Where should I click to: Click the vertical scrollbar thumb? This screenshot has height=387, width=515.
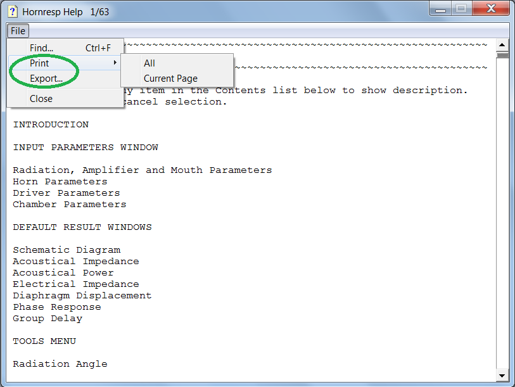(x=502, y=55)
